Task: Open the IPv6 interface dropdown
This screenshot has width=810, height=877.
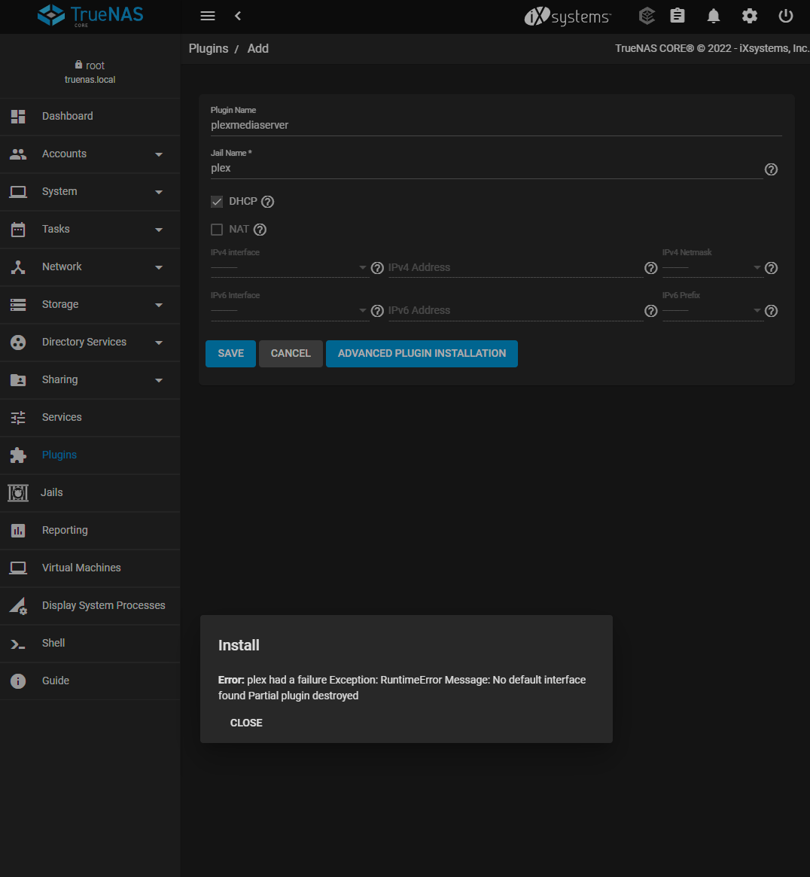Action: point(289,311)
